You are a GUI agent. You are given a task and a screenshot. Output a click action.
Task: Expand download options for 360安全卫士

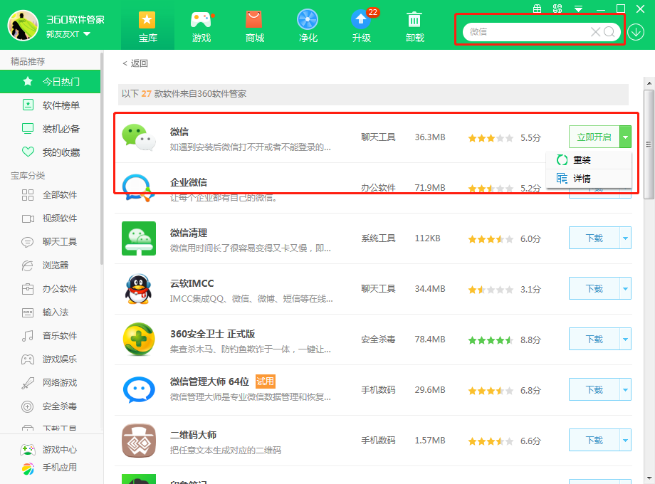[x=625, y=339]
